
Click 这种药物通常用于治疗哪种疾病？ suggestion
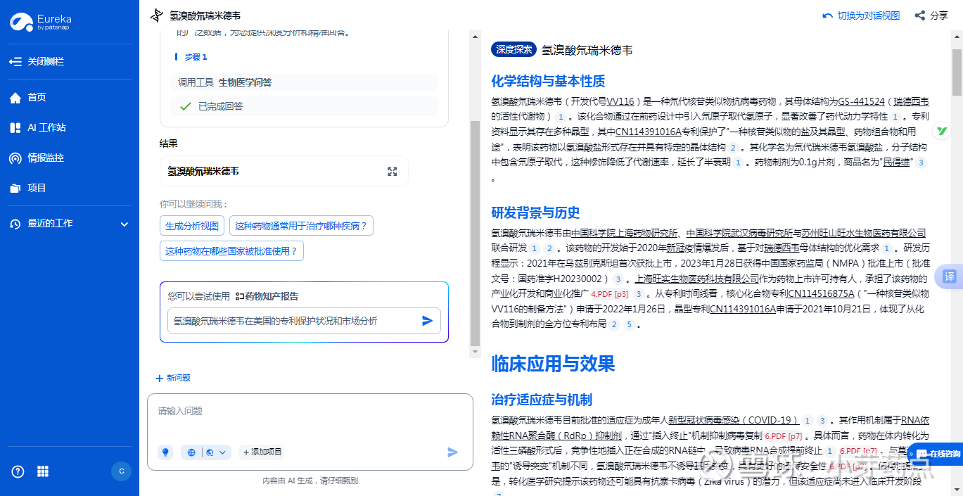(301, 226)
